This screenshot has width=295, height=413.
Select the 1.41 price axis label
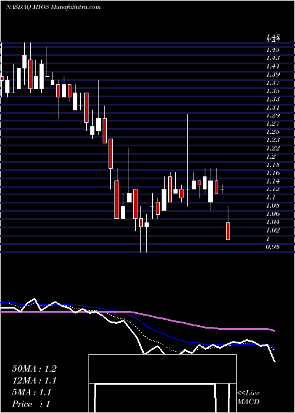273,66
